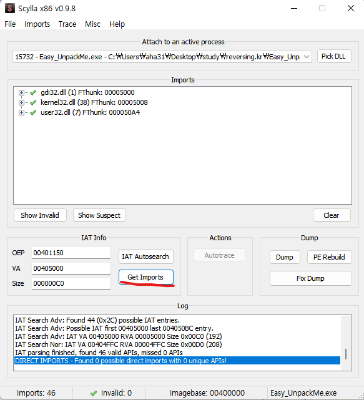Image resolution: width=364 pixels, height=400 pixels.
Task: Focus the Size input field
Action: click(71, 283)
